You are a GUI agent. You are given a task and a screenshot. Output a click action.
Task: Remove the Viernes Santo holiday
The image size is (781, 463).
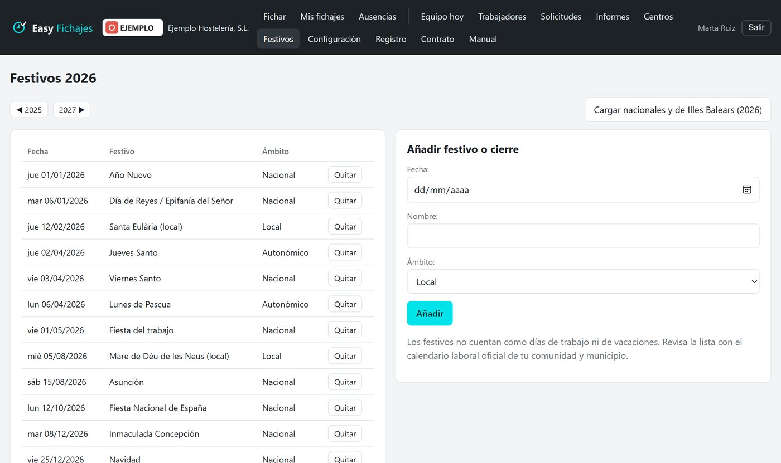click(x=345, y=279)
